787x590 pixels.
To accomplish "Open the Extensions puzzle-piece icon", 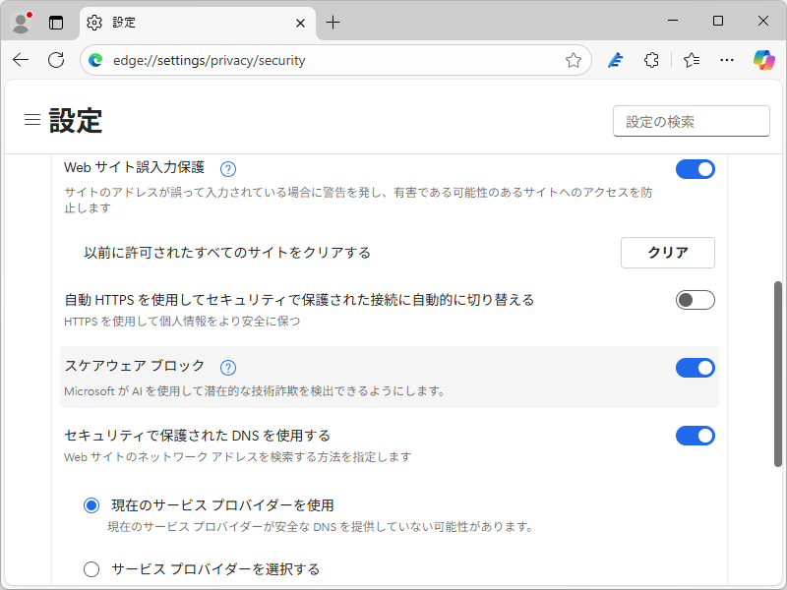I will (651, 60).
